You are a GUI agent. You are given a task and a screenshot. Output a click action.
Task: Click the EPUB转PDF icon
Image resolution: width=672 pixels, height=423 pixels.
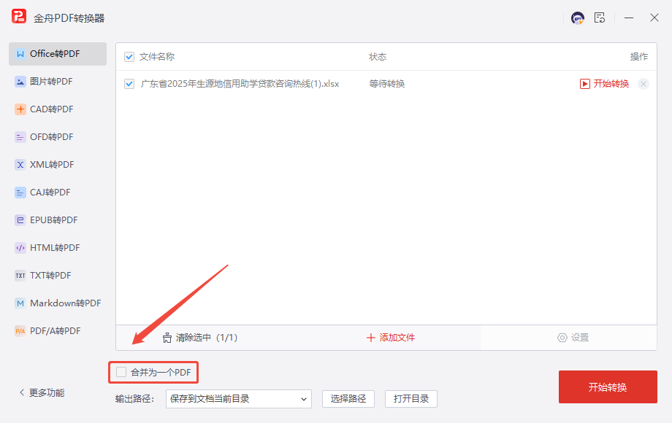[x=20, y=220]
